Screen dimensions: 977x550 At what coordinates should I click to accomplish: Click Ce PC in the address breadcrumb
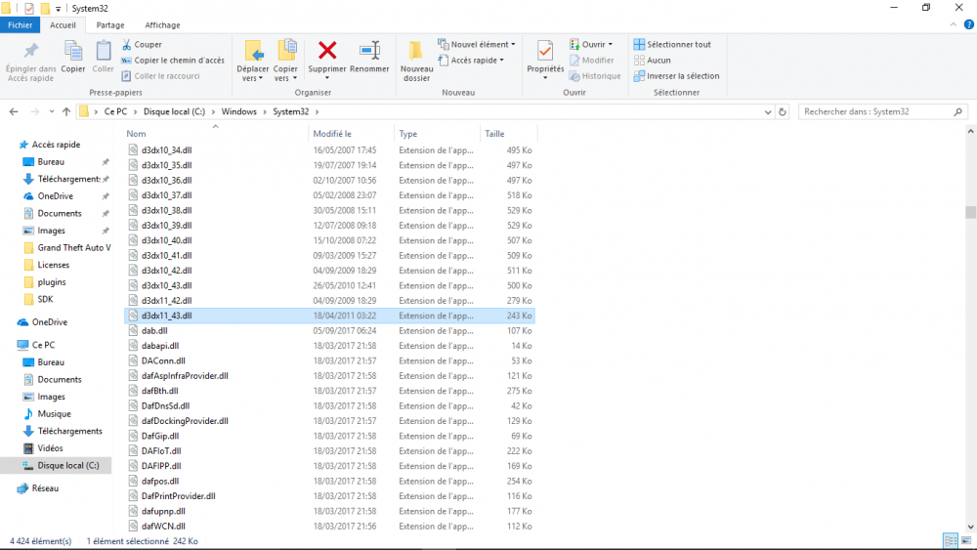[115, 111]
